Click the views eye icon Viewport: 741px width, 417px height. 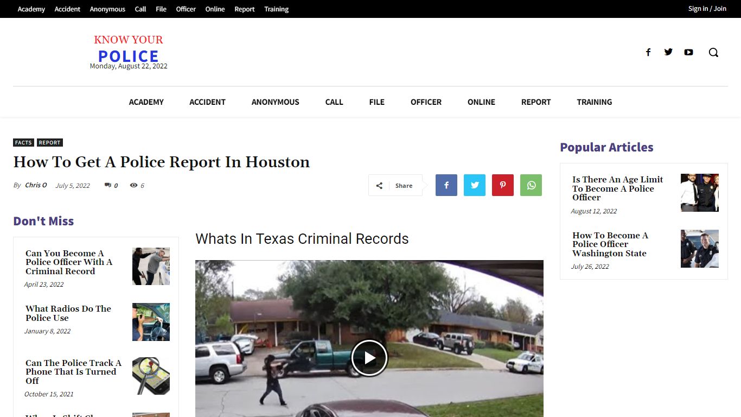coord(133,185)
